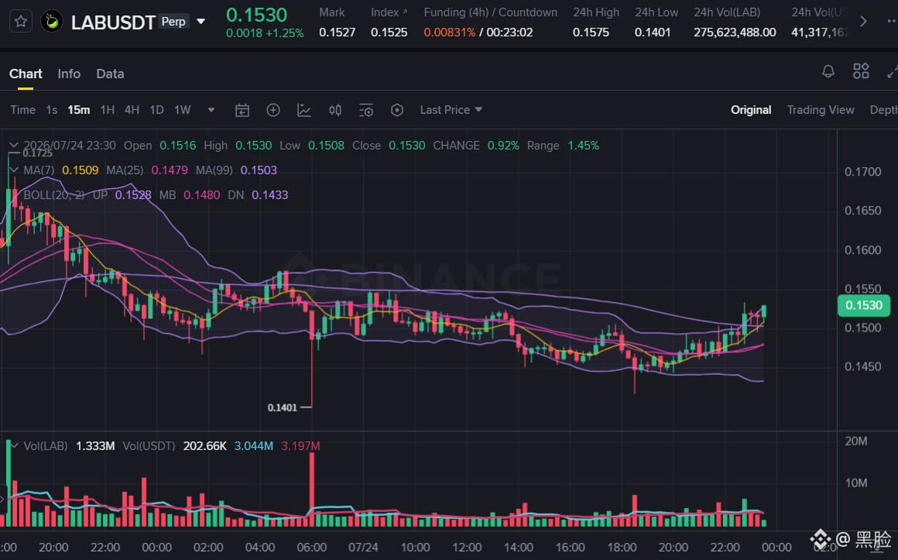Select the Original chart view
This screenshot has height=560, width=898.
pos(751,110)
